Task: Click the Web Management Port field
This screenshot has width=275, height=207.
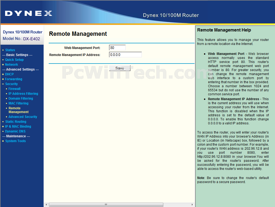Action: click(117, 48)
